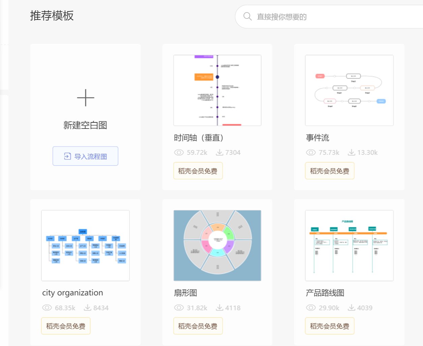This screenshot has height=346, width=423.
Task: Click the 稻壳会员免费 badge under city organization
Action: 65,326
